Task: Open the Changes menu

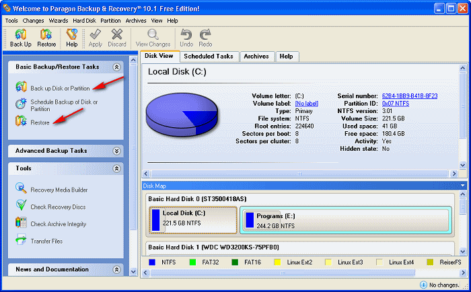Action: tap(34, 21)
